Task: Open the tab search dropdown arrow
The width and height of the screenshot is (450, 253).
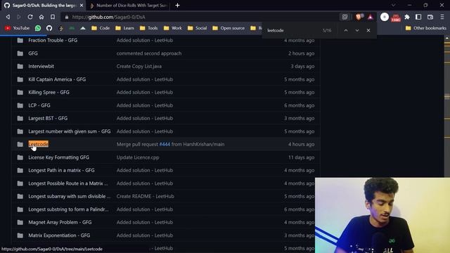Action: [394, 6]
